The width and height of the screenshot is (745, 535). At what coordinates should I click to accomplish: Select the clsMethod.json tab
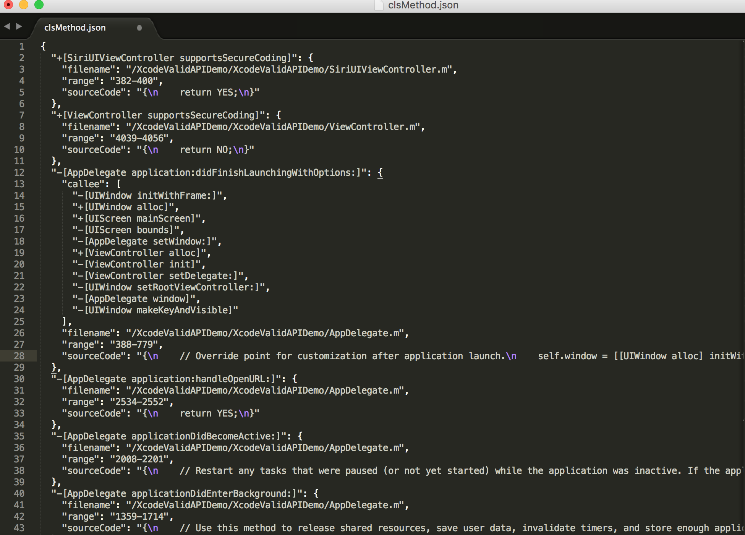click(75, 28)
